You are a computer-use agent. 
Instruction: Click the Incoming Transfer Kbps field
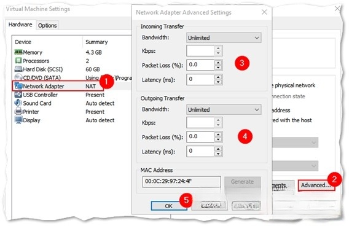(200, 51)
